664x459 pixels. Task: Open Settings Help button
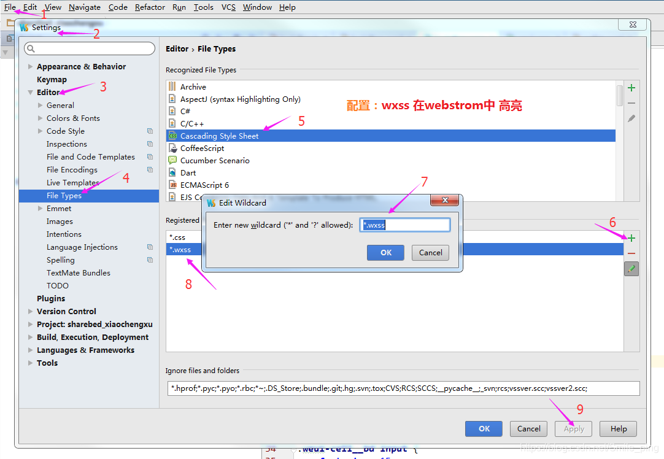point(618,428)
